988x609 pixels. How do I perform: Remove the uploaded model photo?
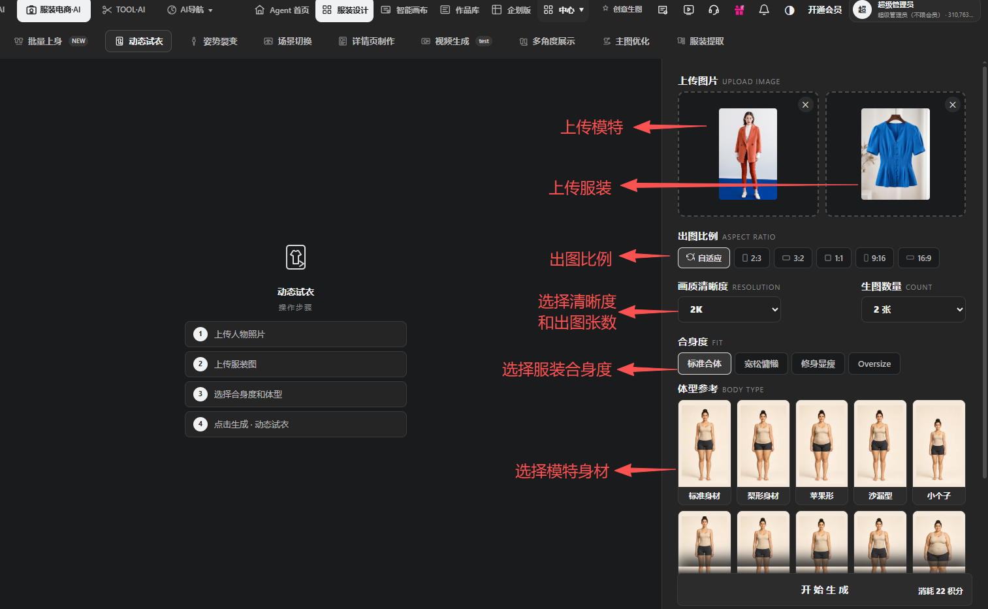pos(805,105)
